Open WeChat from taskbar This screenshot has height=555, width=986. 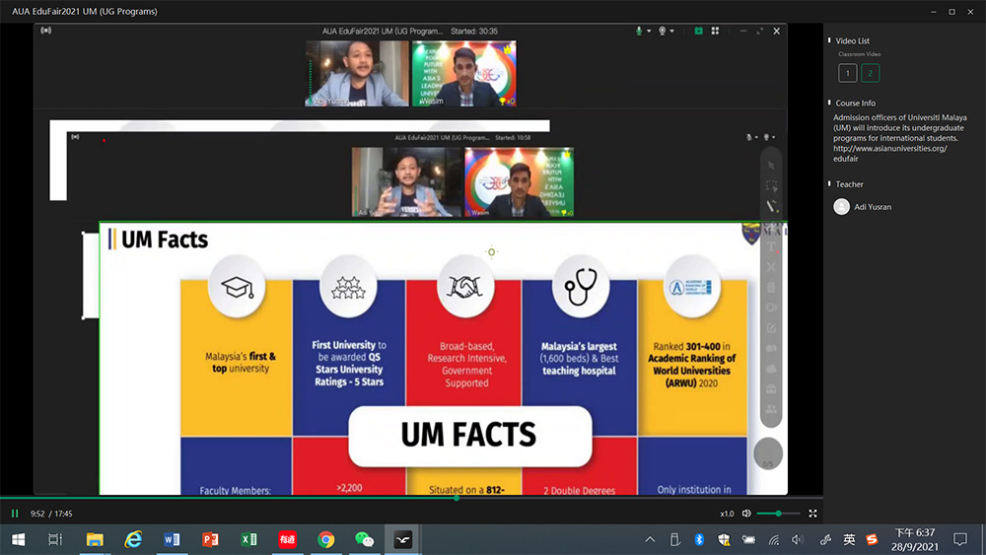click(364, 539)
